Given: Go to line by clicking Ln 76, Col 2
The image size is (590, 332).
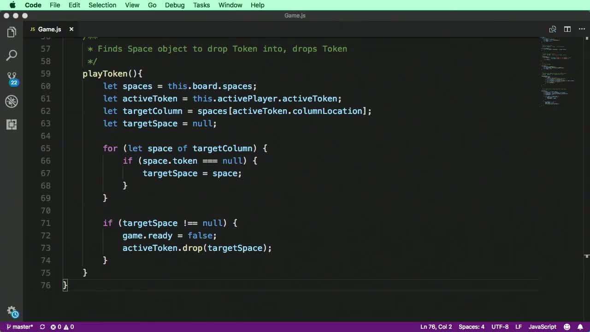Looking at the screenshot, I should (436, 326).
